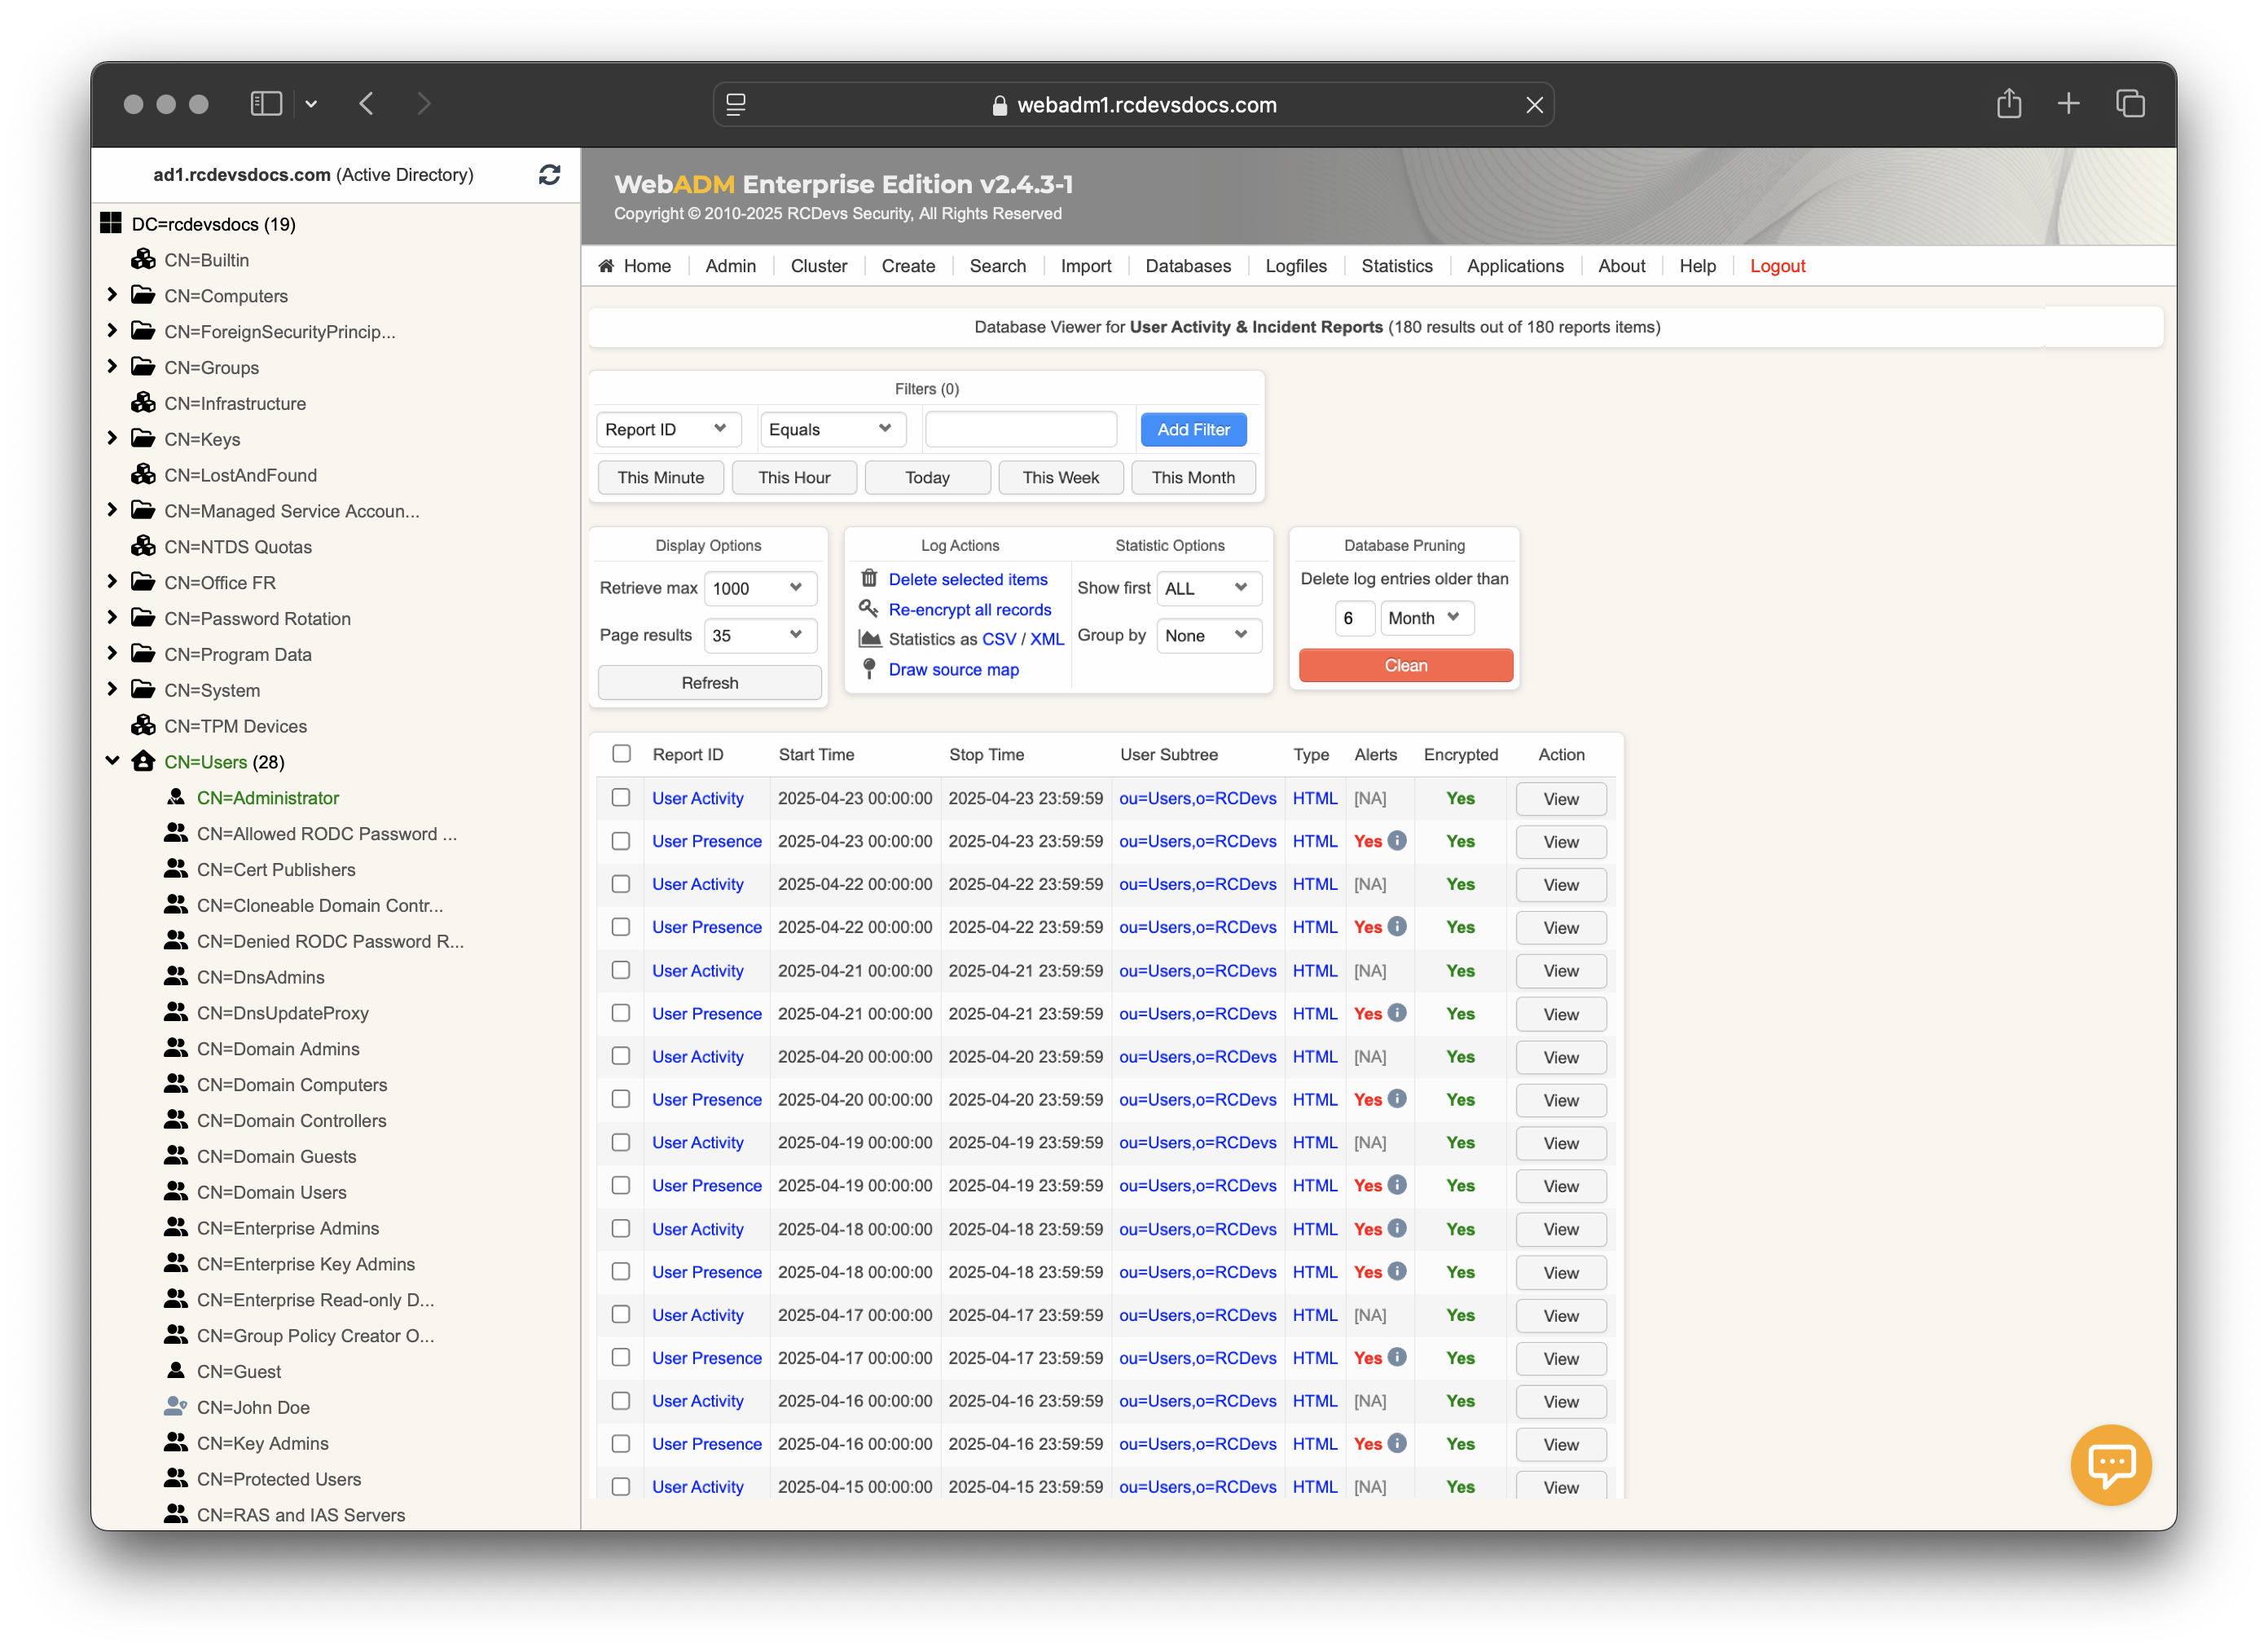The image size is (2268, 1651).
Task: Click the CN=Guest user icon
Action: tap(176, 1370)
